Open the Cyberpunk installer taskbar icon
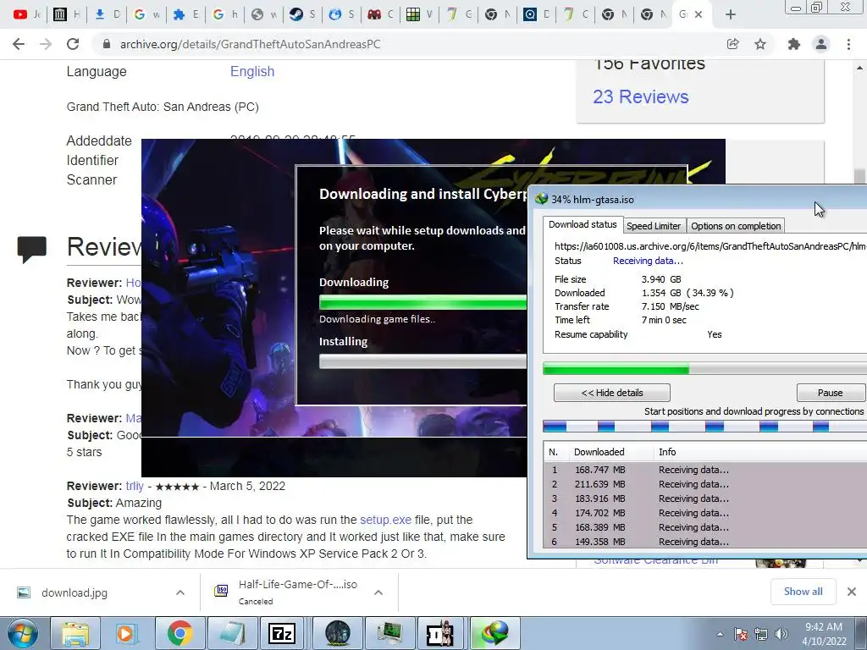The height and width of the screenshot is (650, 867). (337, 633)
